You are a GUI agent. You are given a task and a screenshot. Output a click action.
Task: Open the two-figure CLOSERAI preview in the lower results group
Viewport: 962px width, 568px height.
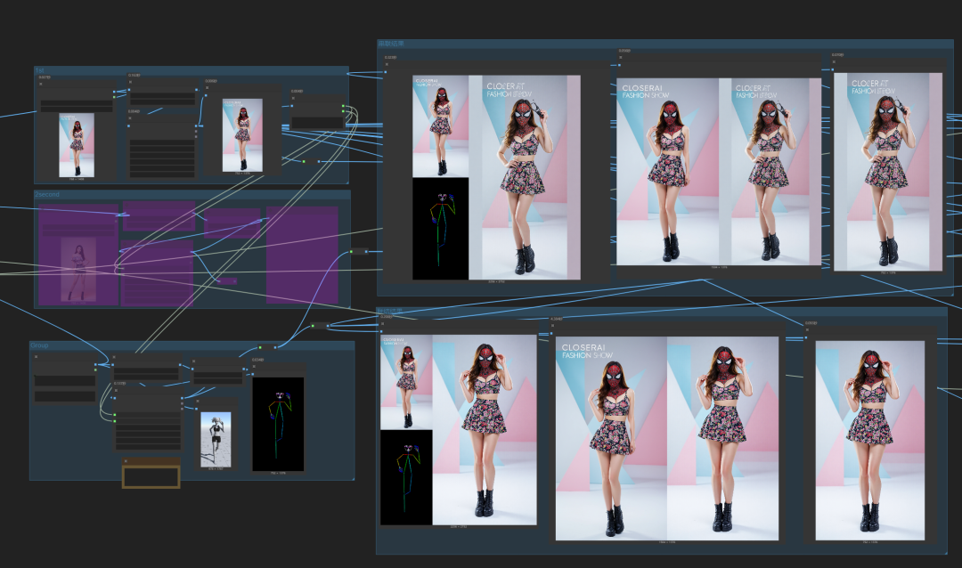click(667, 439)
